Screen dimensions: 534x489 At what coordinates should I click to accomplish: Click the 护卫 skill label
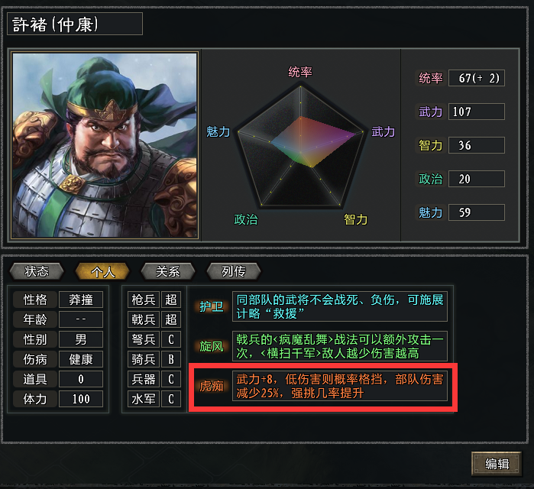point(211,306)
